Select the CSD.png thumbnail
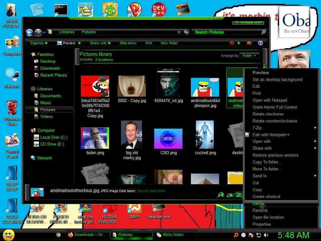 tap(168, 139)
